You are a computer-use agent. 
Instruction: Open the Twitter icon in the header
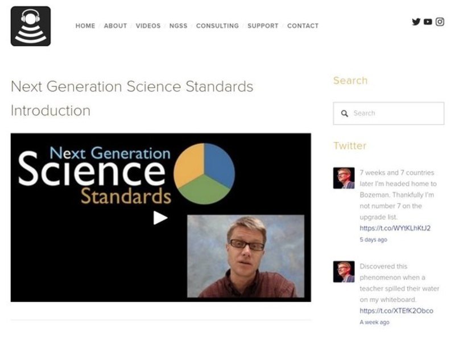tap(417, 22)
